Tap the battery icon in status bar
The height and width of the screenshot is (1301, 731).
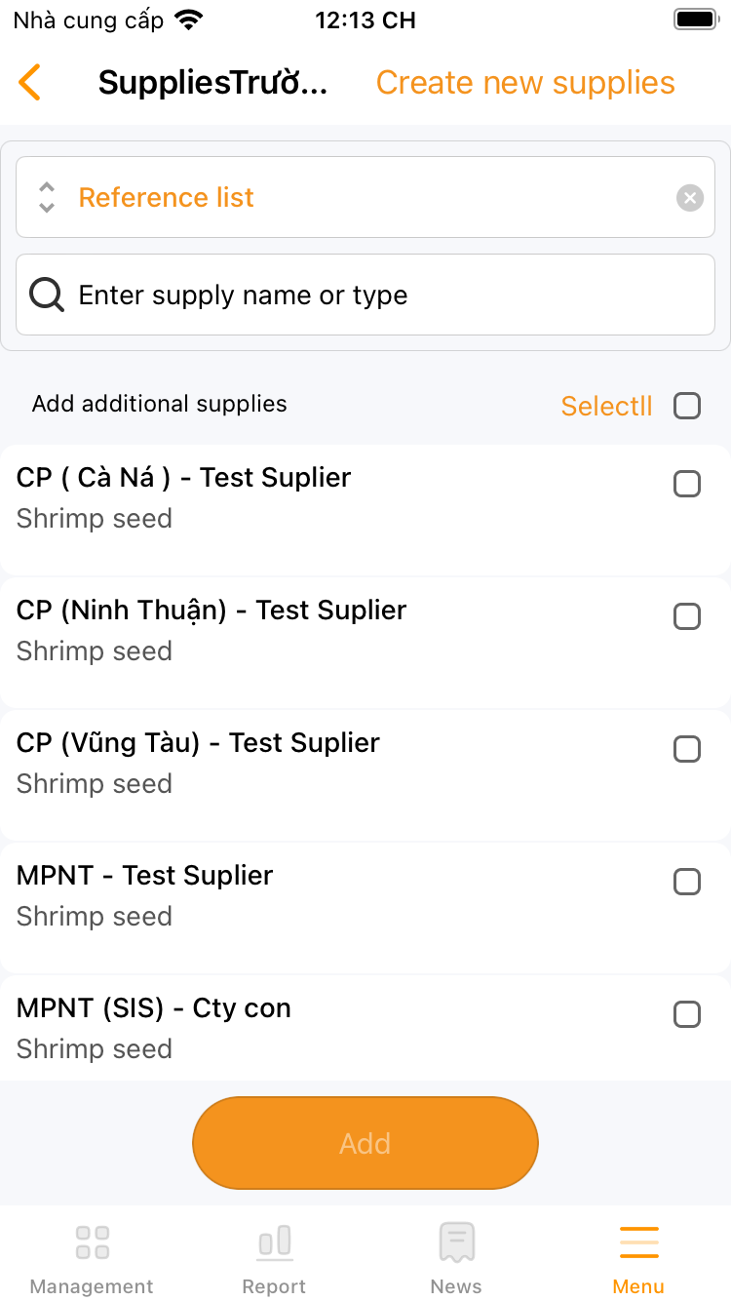pos(696,20)
